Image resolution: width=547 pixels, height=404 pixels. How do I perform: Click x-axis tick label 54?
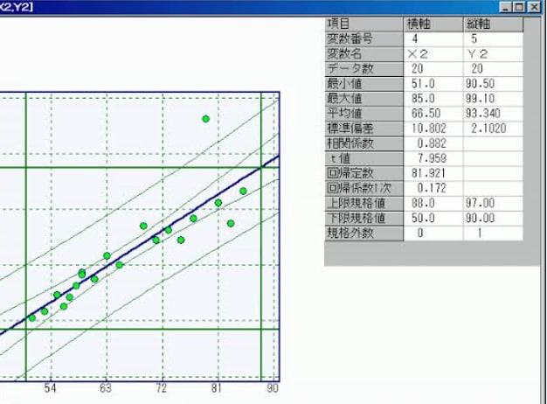pos(50,388)
